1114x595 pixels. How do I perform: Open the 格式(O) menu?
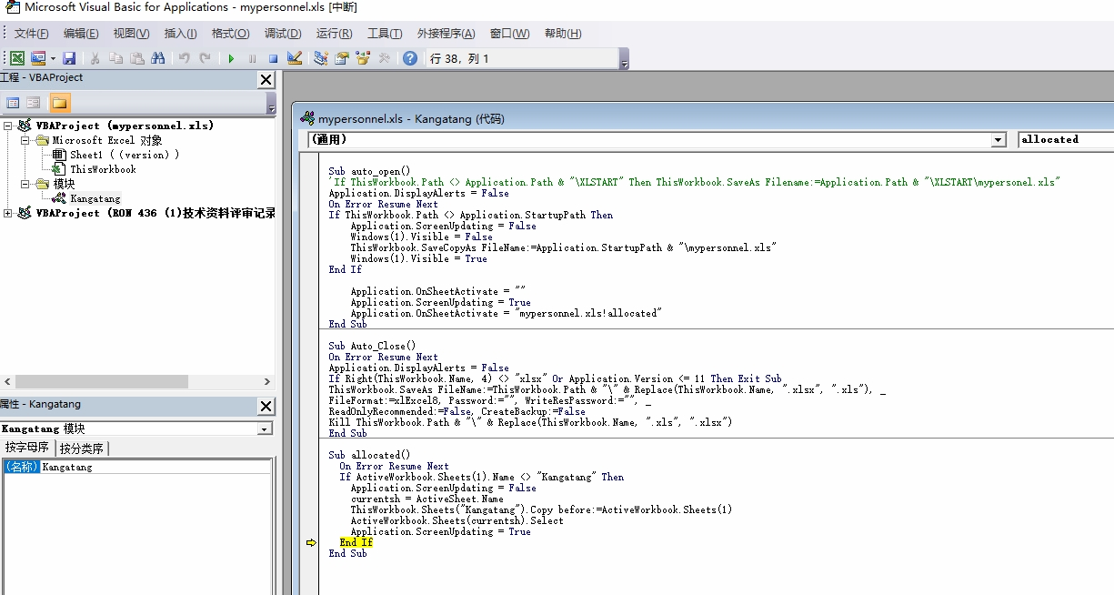click(x=230, y=34)
